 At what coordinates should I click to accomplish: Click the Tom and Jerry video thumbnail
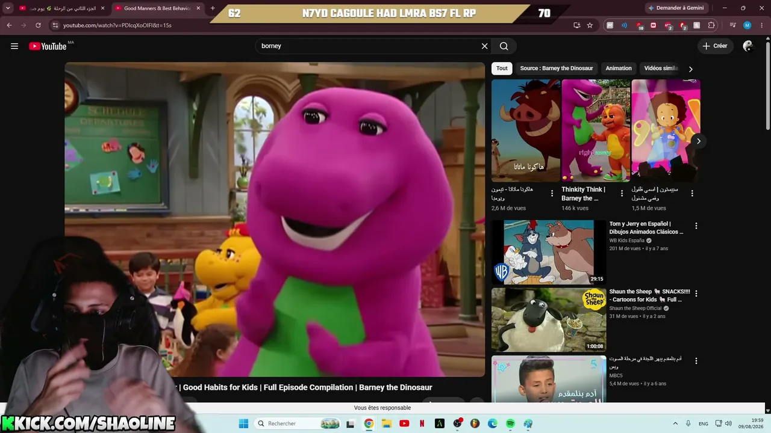(549, 252)
